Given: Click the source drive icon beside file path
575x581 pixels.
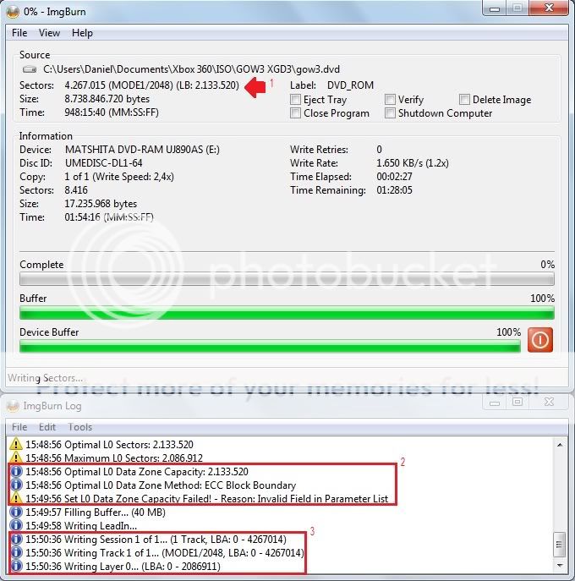Looking at the screenshot, I should (30, 69).
